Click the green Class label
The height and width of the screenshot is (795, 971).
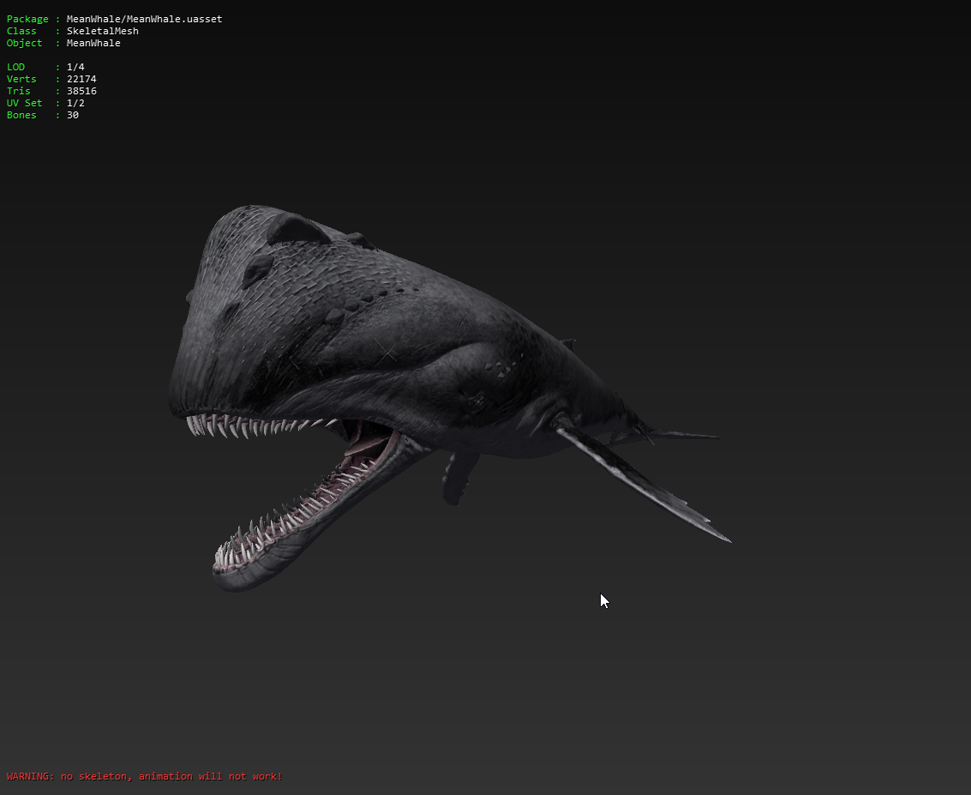point(21,31)
